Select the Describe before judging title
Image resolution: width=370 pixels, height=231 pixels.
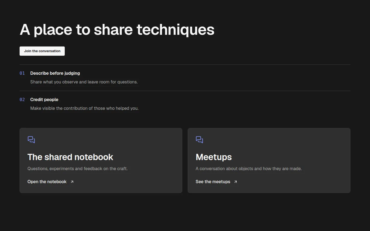55,73
